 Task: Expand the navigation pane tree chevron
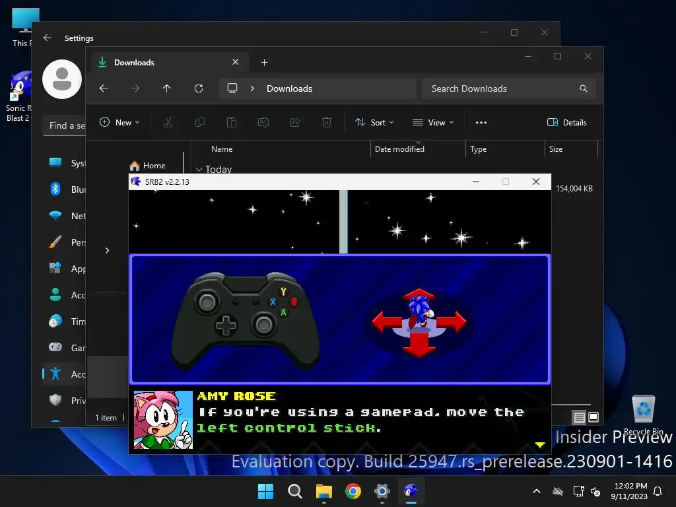pyautogui.click(x=108, y=250)
